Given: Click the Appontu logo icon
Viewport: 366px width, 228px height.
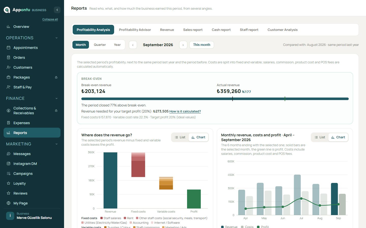Looking at the screenshot, I should [x=7, y=10].
